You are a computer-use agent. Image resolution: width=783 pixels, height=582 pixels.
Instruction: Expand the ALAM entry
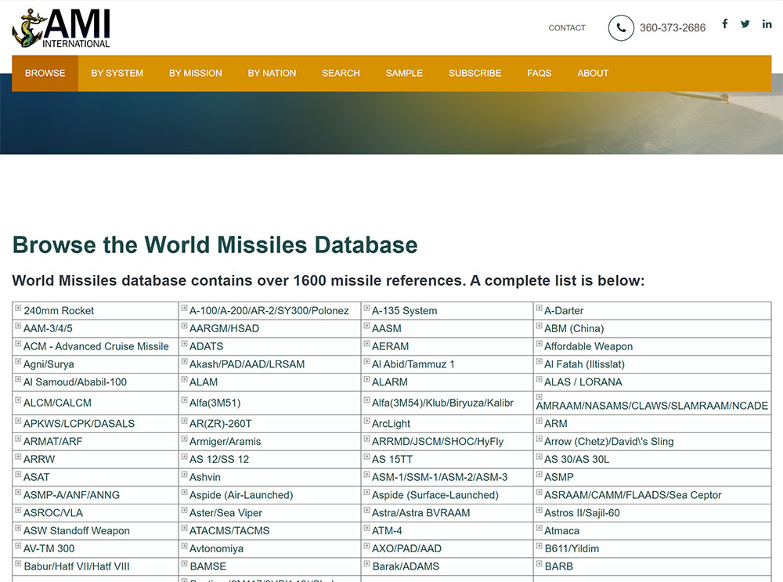tap(184, 380)
